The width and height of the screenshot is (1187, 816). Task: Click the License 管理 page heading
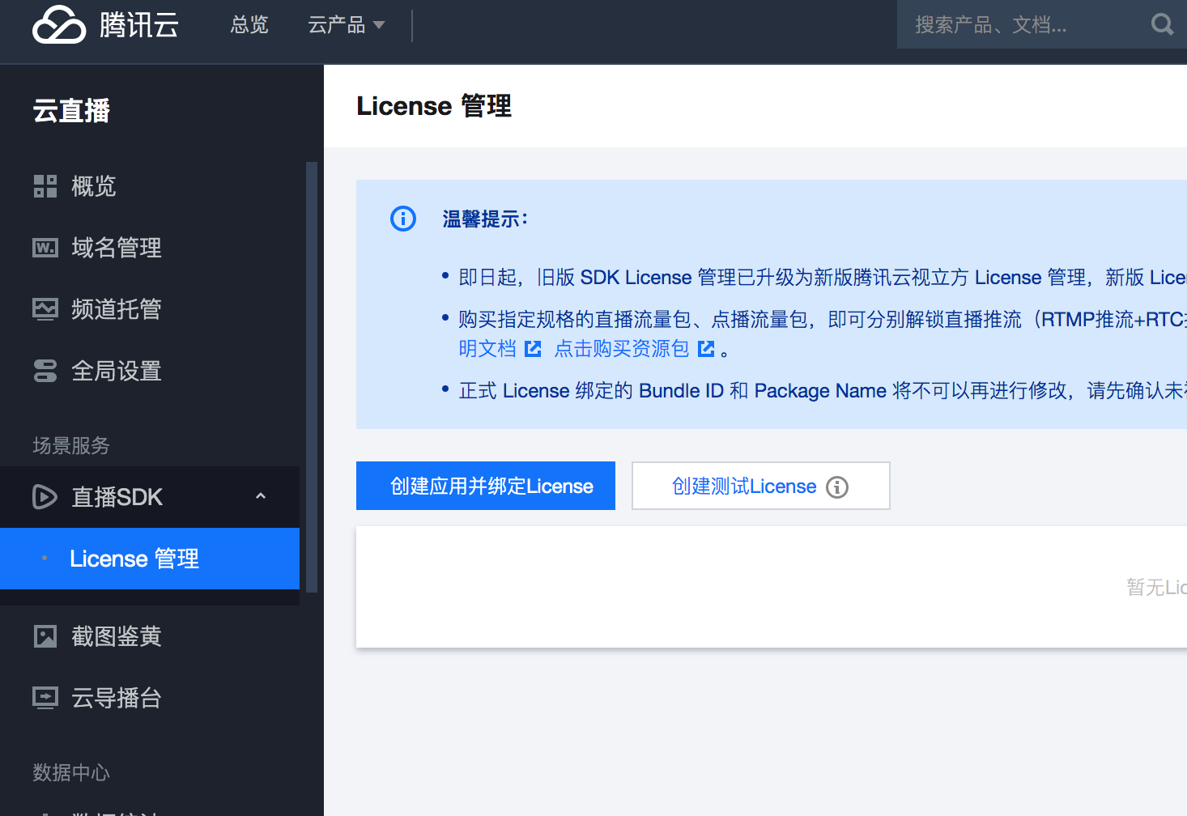click(434, 106)
